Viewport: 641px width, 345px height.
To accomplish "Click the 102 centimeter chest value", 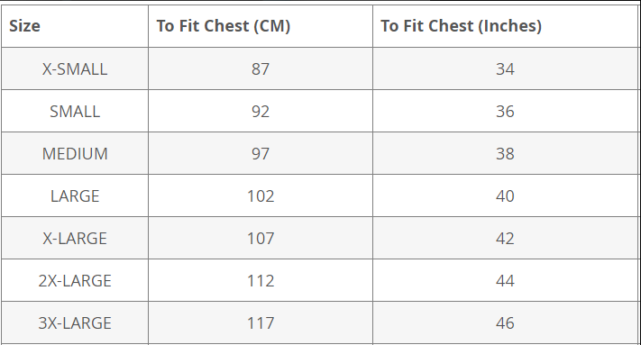I will [261, 196].
